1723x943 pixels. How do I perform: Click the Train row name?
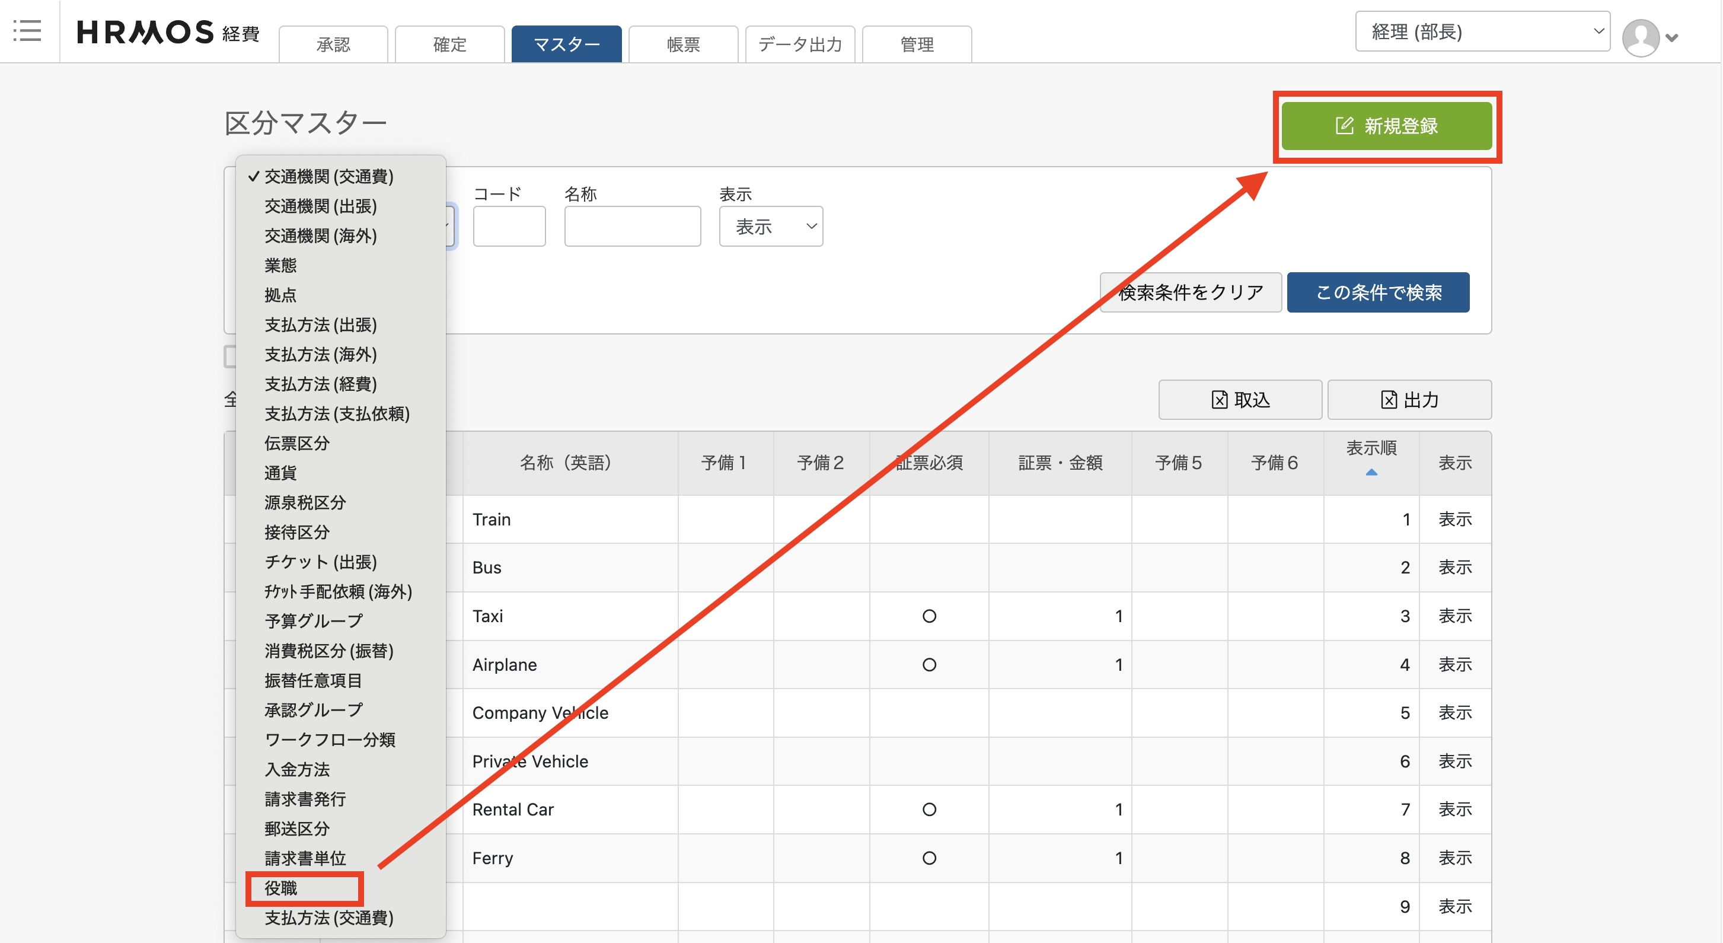tap(492, 520)
